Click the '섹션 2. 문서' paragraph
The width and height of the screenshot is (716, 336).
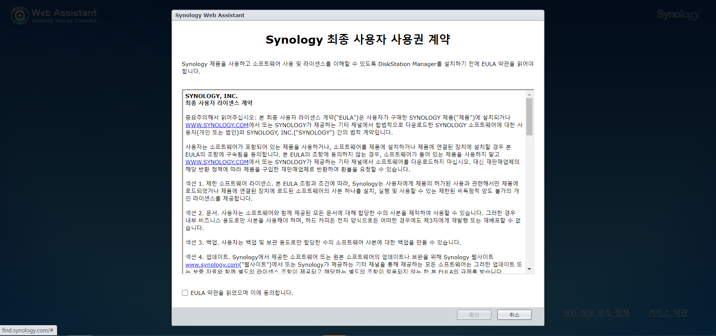353,220
